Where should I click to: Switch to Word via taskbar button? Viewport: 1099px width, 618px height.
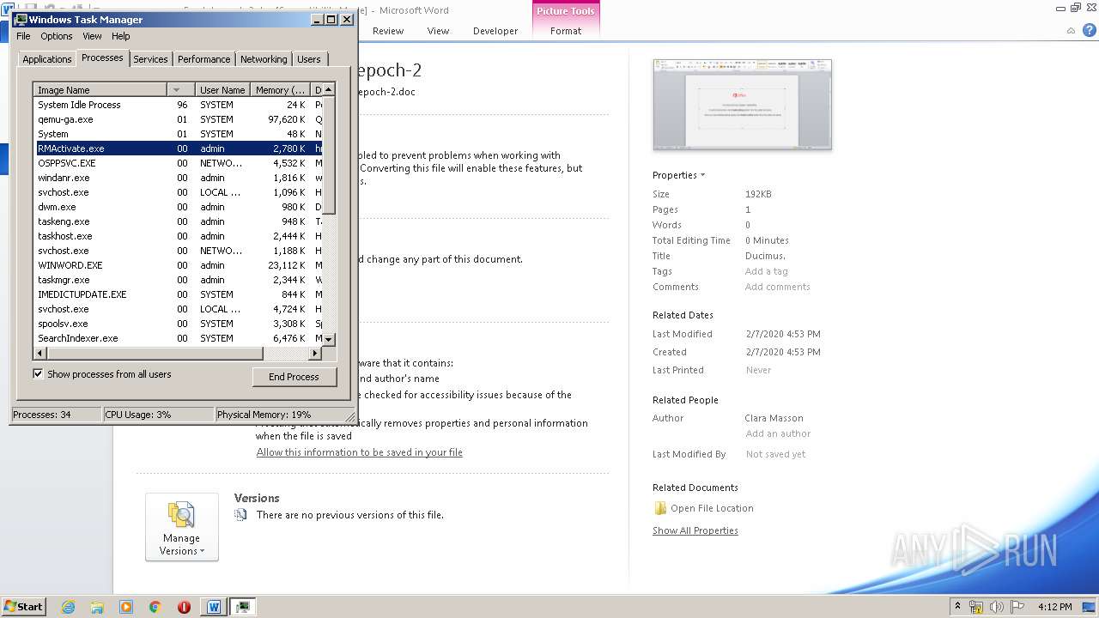(214, 607)
